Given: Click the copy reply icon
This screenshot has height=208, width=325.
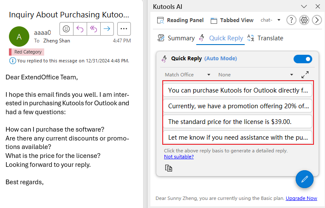Looking at the screenshot, I should click(169, 168).
